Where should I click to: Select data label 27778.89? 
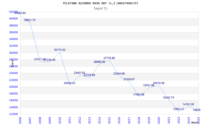109,58
